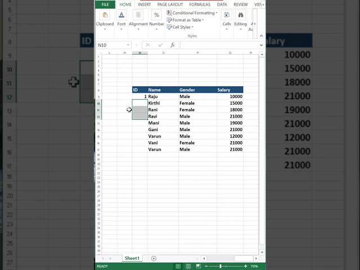The width and height of the screenshot is (360, 270).
Task: Click the Cells group icon
Action: coord(227,15)
